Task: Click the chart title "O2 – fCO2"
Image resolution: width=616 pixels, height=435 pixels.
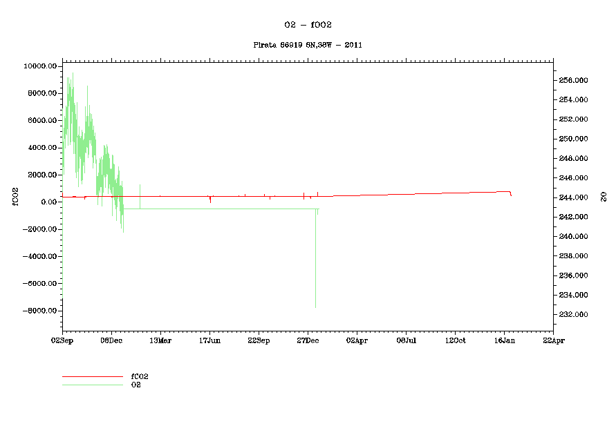Action: (308, 24)
